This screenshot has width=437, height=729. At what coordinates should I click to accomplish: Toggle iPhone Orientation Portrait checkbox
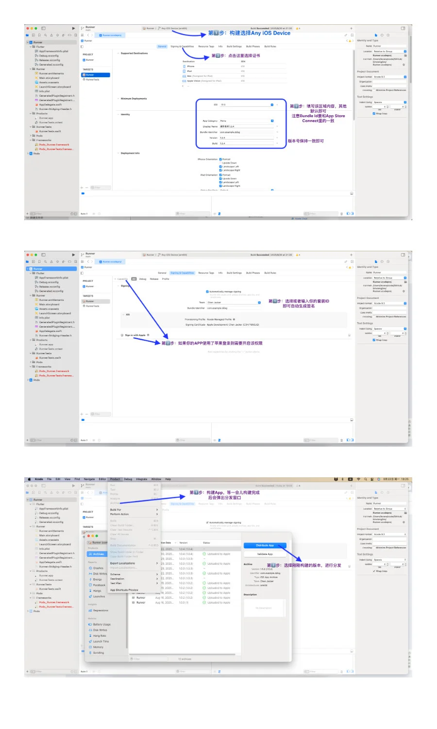coord(220,159)
